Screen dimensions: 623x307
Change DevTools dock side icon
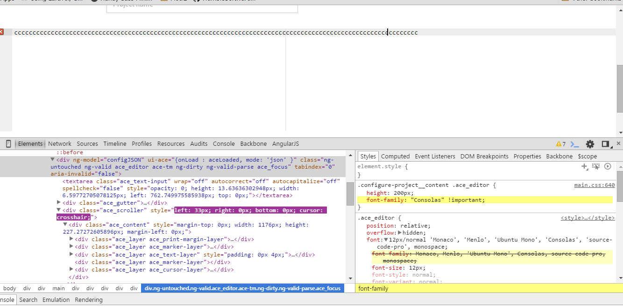(606, 144)
